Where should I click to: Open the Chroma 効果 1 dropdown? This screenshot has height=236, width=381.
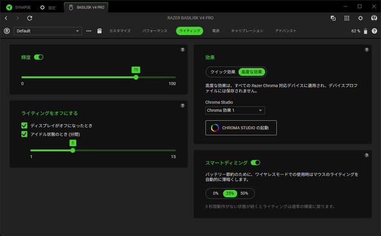(x=235, y=110)
